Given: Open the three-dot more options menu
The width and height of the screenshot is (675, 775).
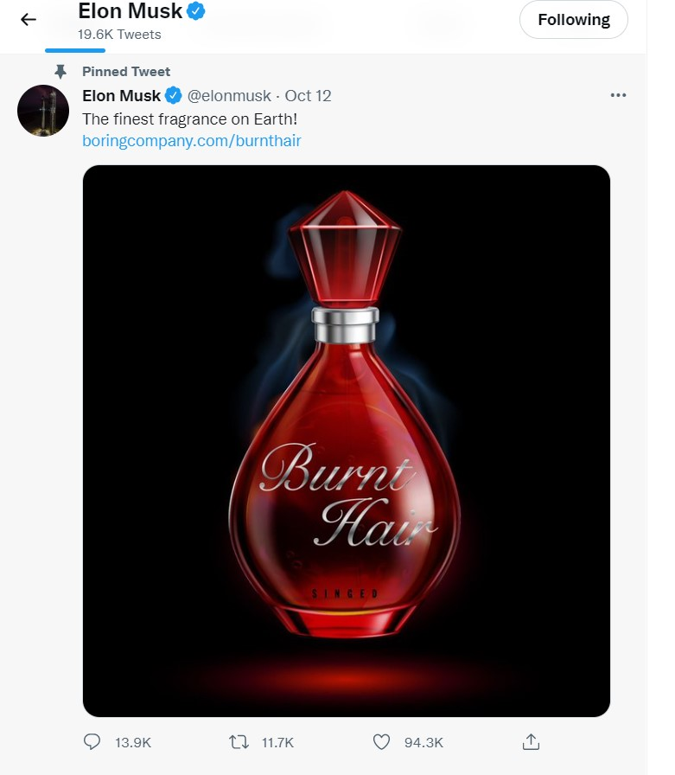Looking at the screenshot, I should pos(618,95).
